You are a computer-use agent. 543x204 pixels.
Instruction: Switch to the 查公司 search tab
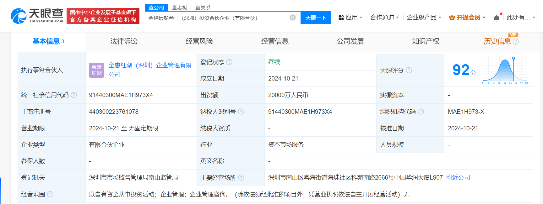(156, 8)
